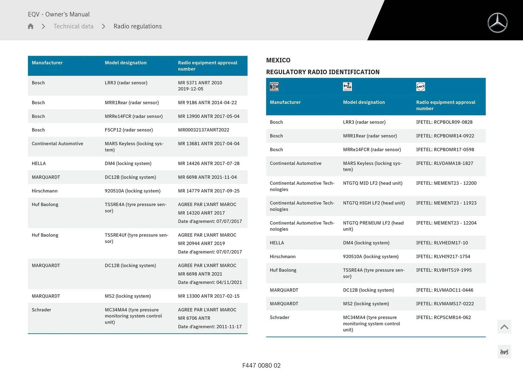Expand the first breadcrumb separator chevron
523x370 pixels.
click(x=43, y=26)
